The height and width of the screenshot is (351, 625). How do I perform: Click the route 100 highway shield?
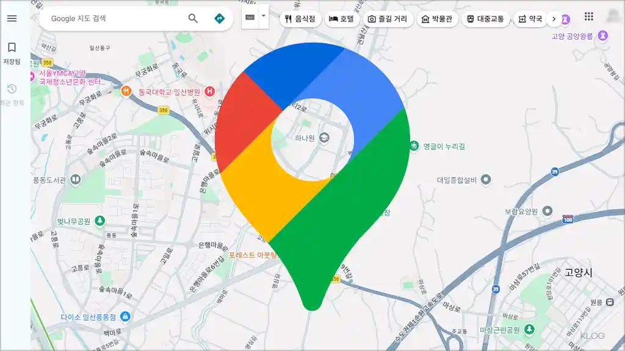tap(568, 219)
